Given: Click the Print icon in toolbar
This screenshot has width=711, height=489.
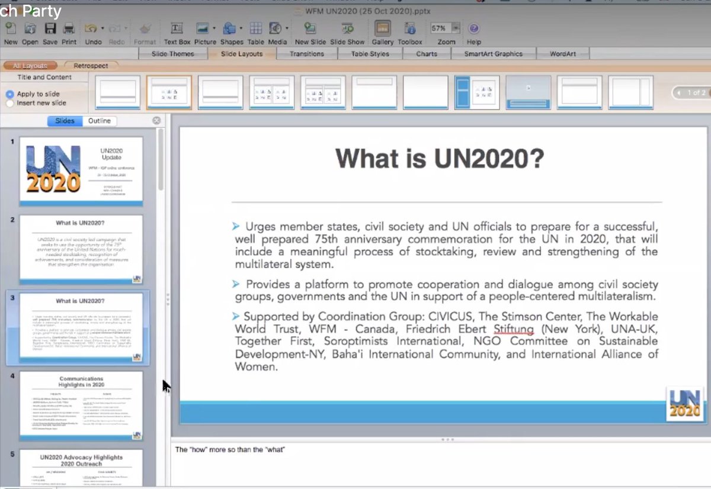Looking at the screenshot, I should 69,28.
